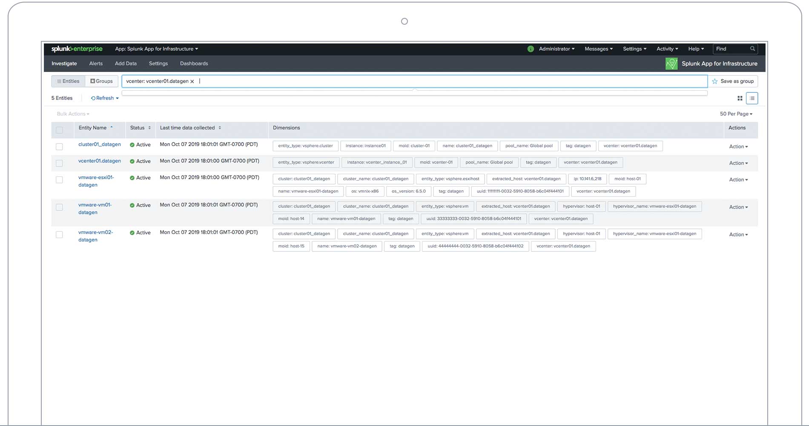Open the vmware-vm01-datagen entity link
The height and width of the screenshot is (426, 809).
coord(95,209)
